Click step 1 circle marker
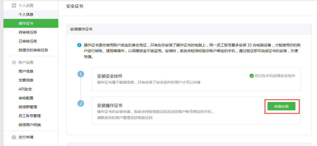Screen dimensions: 317x146 (81, 74)
